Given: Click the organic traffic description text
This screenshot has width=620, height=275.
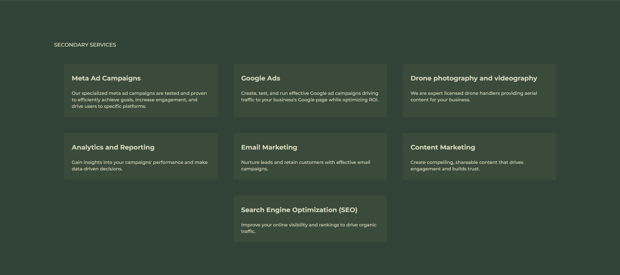Looking at the screenshot, I should click(309, 228).
